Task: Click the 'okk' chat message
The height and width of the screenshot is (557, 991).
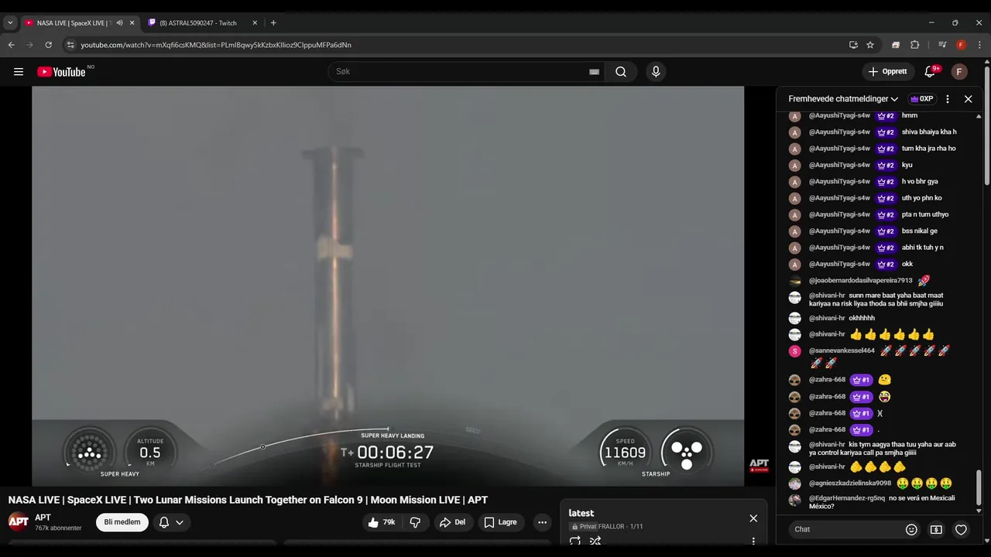Action: (907, 264)
